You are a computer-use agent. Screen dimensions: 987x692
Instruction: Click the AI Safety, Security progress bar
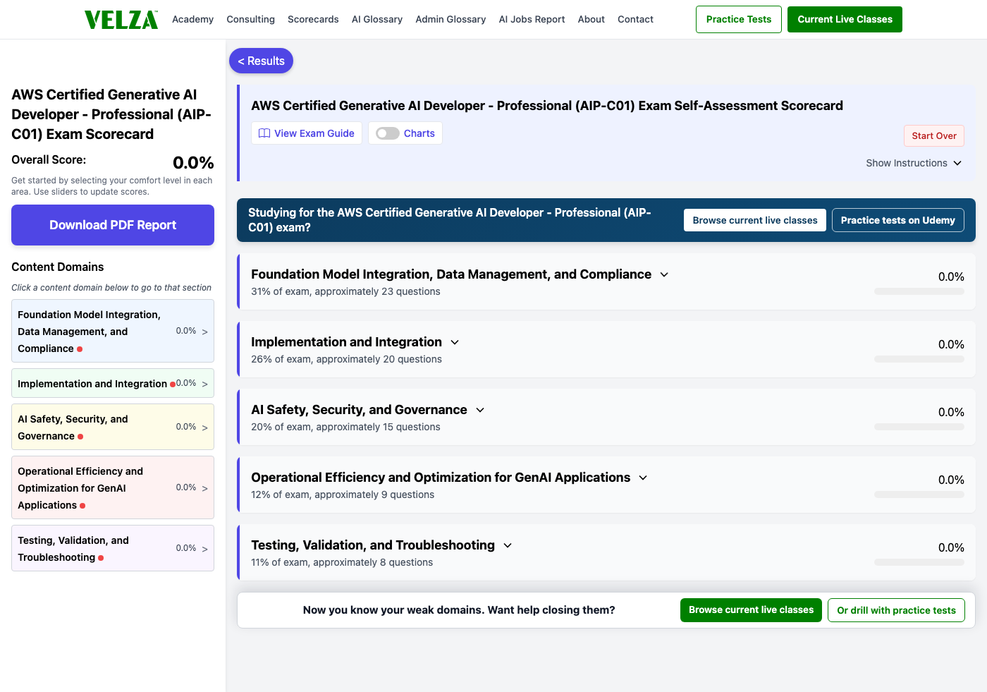[919, 427]
